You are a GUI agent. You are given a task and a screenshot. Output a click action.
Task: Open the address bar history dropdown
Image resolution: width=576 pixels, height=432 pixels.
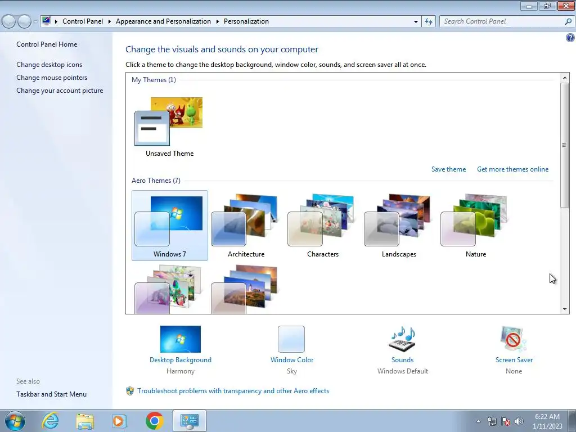[416, 22]
